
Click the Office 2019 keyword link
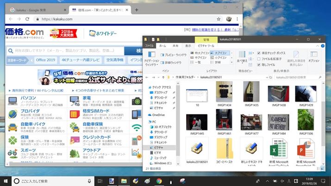(45, 60)
